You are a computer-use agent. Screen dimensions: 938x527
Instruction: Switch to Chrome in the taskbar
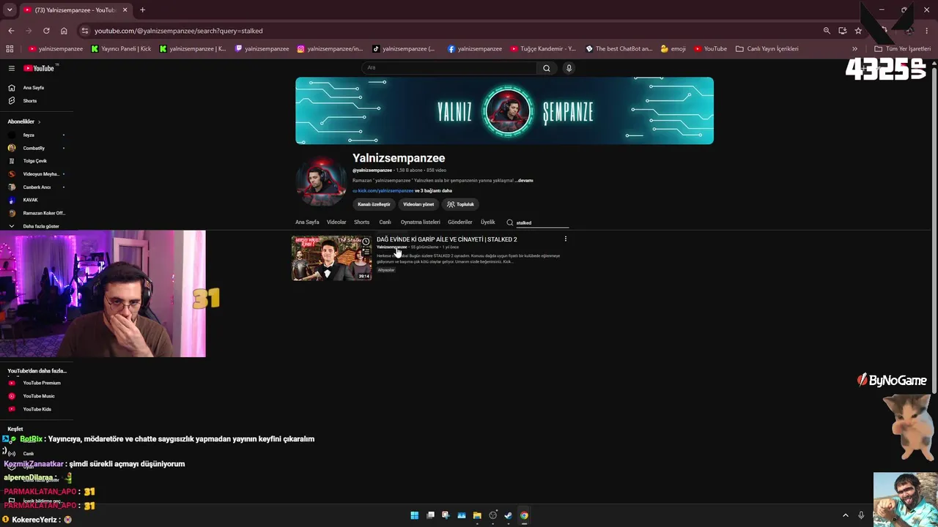[524, 515]
